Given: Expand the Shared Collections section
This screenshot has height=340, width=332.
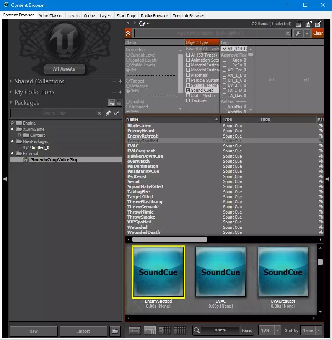Looking at the screenshot, I should pyautogui.click(x=11, y=81).
